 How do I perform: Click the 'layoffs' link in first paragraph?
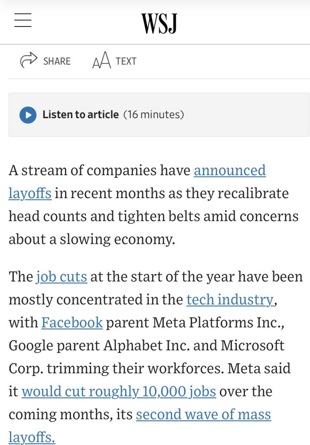30,193
